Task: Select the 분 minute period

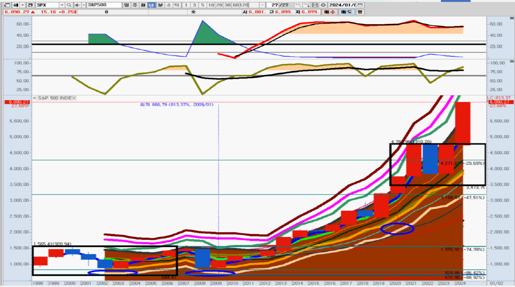Action: 160,5
